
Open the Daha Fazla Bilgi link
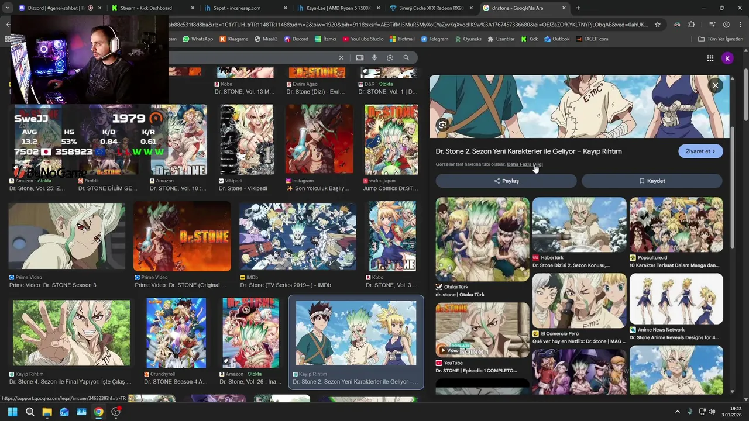click(x=525, y=164)
